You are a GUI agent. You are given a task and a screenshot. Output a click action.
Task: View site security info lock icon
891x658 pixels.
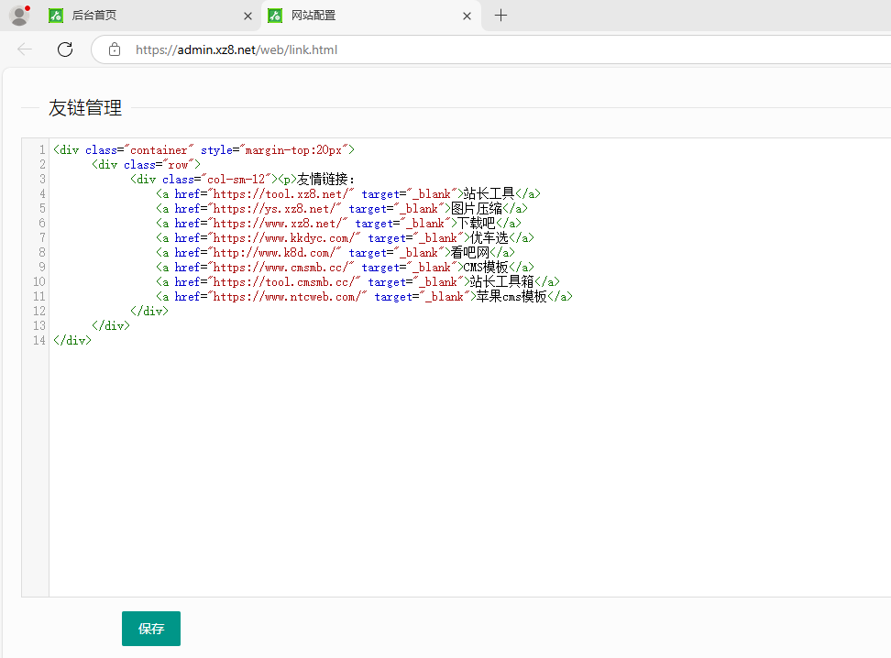[x=115, y=49]
